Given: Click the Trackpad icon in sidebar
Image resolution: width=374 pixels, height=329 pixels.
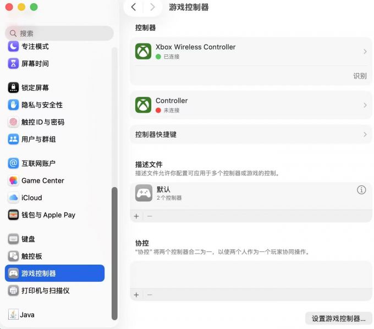Looking at the screenshot, I should click(13, 256).
